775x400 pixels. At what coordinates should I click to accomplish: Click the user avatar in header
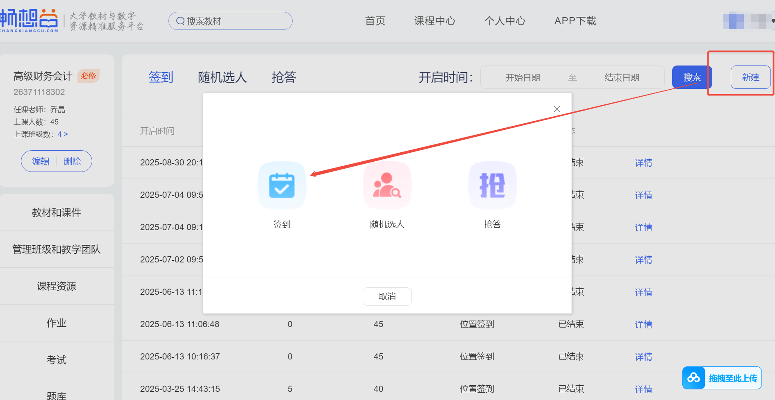[733, 21]
